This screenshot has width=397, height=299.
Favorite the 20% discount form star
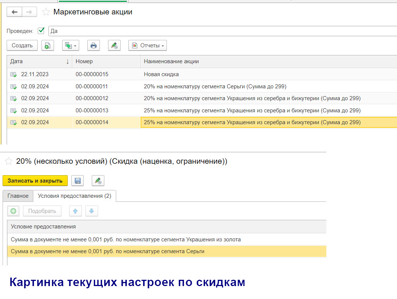(8, 162)
